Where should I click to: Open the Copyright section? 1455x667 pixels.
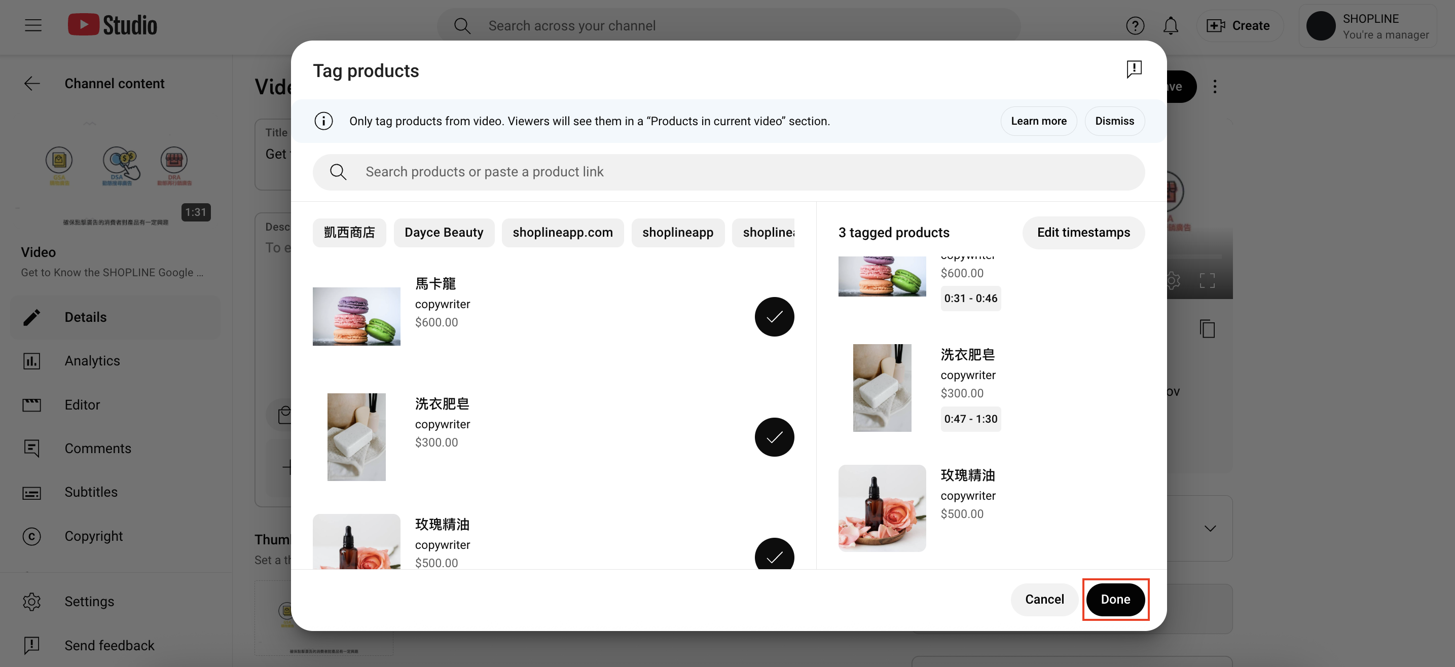(x=115, y=536)
